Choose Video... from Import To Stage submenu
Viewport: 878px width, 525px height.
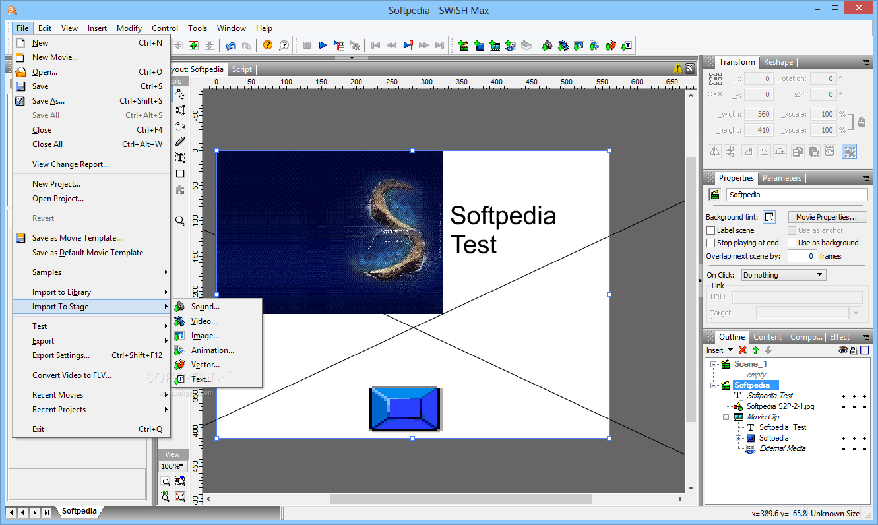click(x=217, y=321)
